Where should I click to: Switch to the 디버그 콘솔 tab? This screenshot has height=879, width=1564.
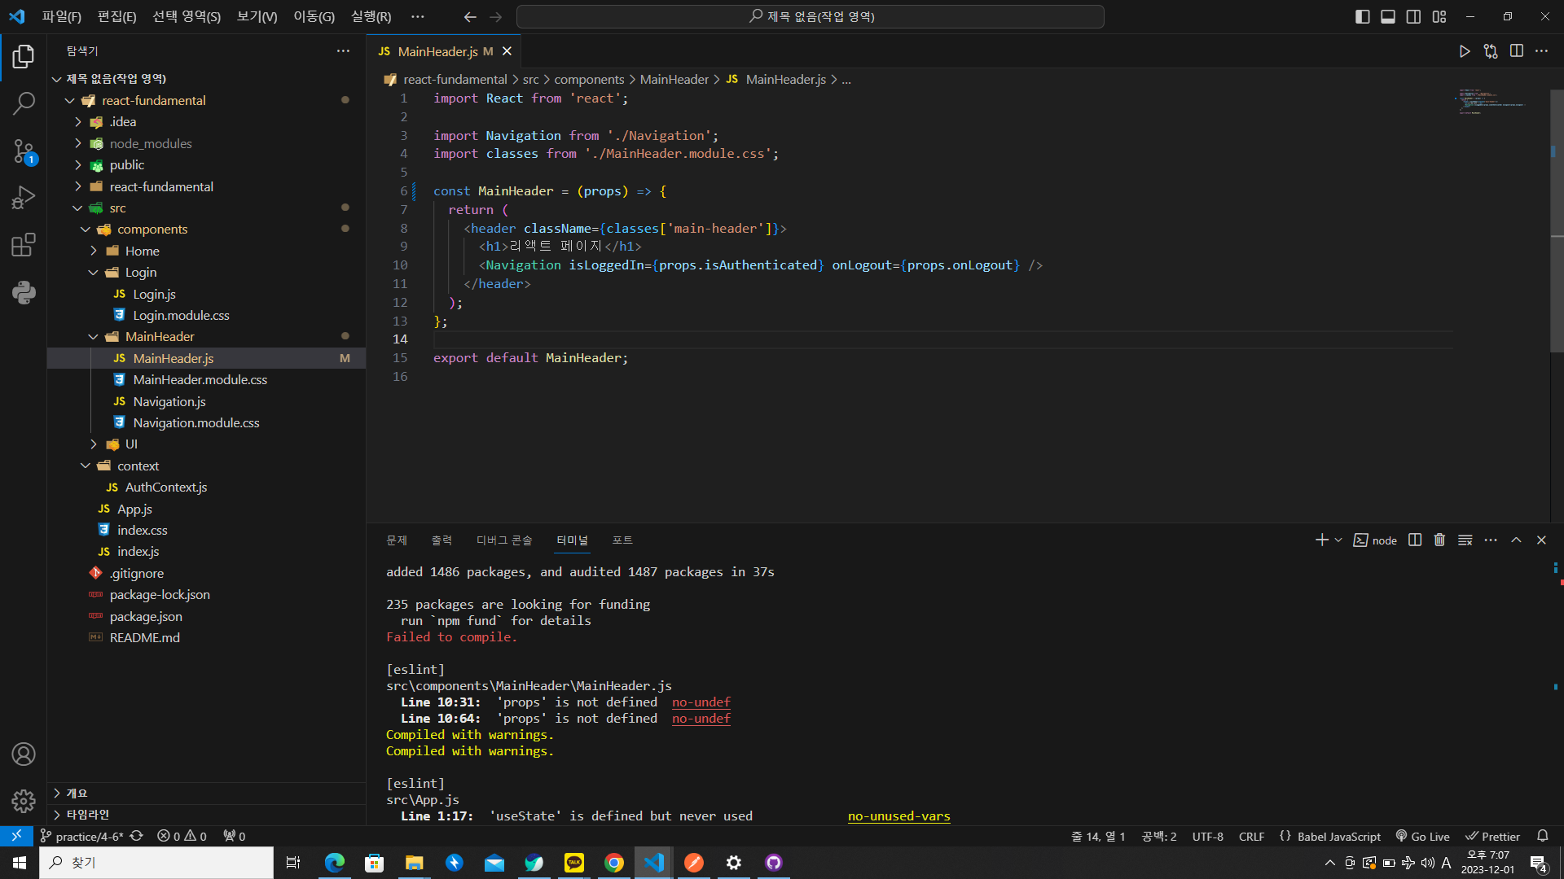point(504,540)
